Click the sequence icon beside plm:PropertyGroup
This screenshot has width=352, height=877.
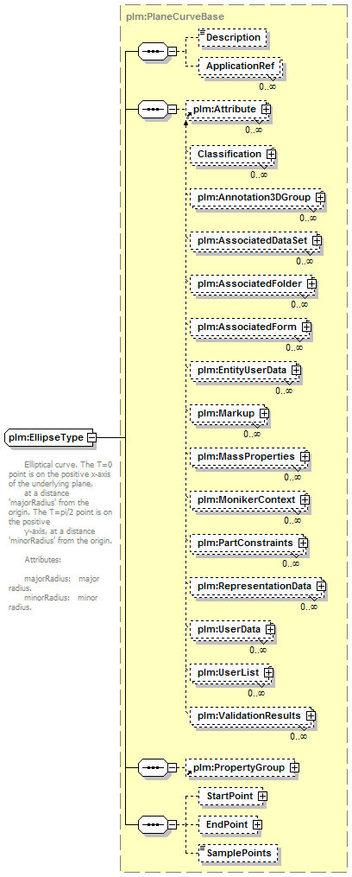click(x=153, y=768)
